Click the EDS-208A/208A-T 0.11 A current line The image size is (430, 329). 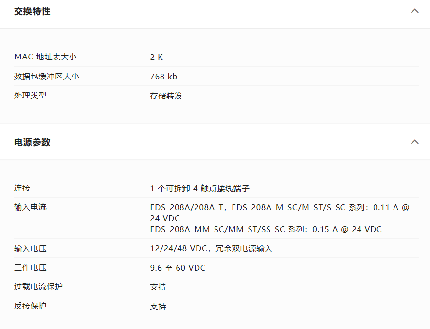pyautogui.click(x=280, y=213)
